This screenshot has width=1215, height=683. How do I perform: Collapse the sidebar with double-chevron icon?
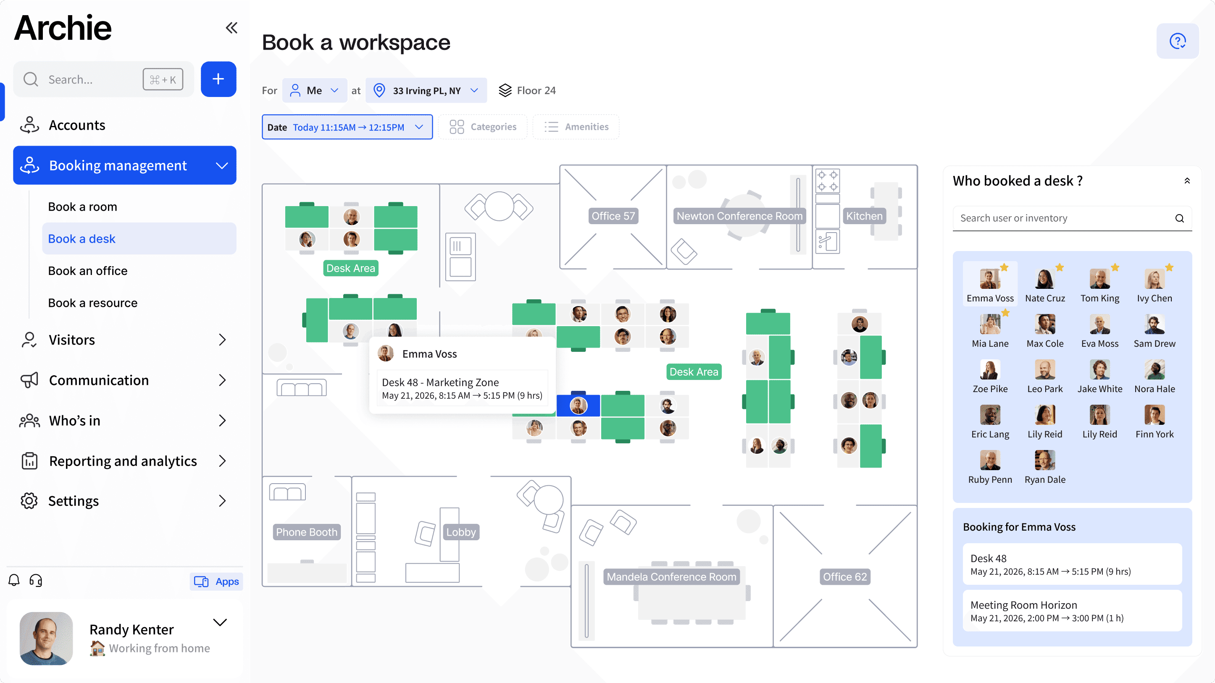coord(231,28)
